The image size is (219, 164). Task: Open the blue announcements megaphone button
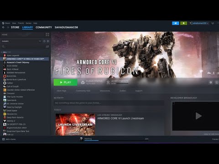[x=176, y=23]
